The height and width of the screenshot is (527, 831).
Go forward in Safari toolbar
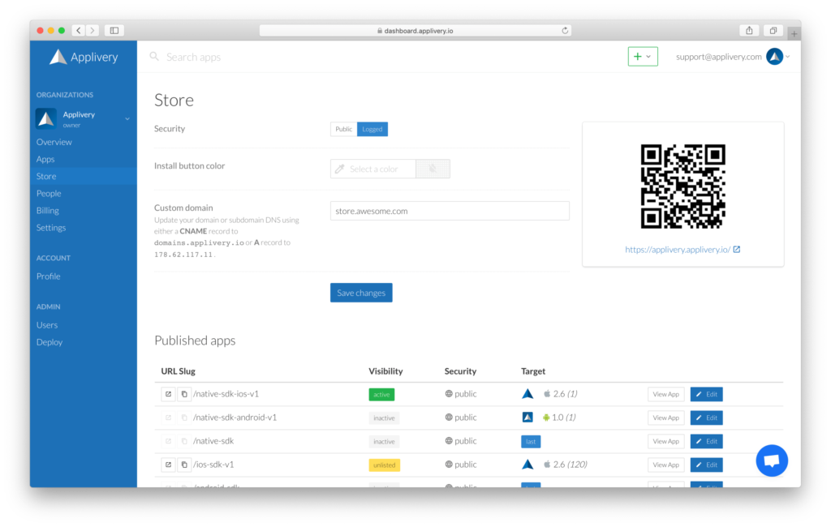(x=93, y=30)
